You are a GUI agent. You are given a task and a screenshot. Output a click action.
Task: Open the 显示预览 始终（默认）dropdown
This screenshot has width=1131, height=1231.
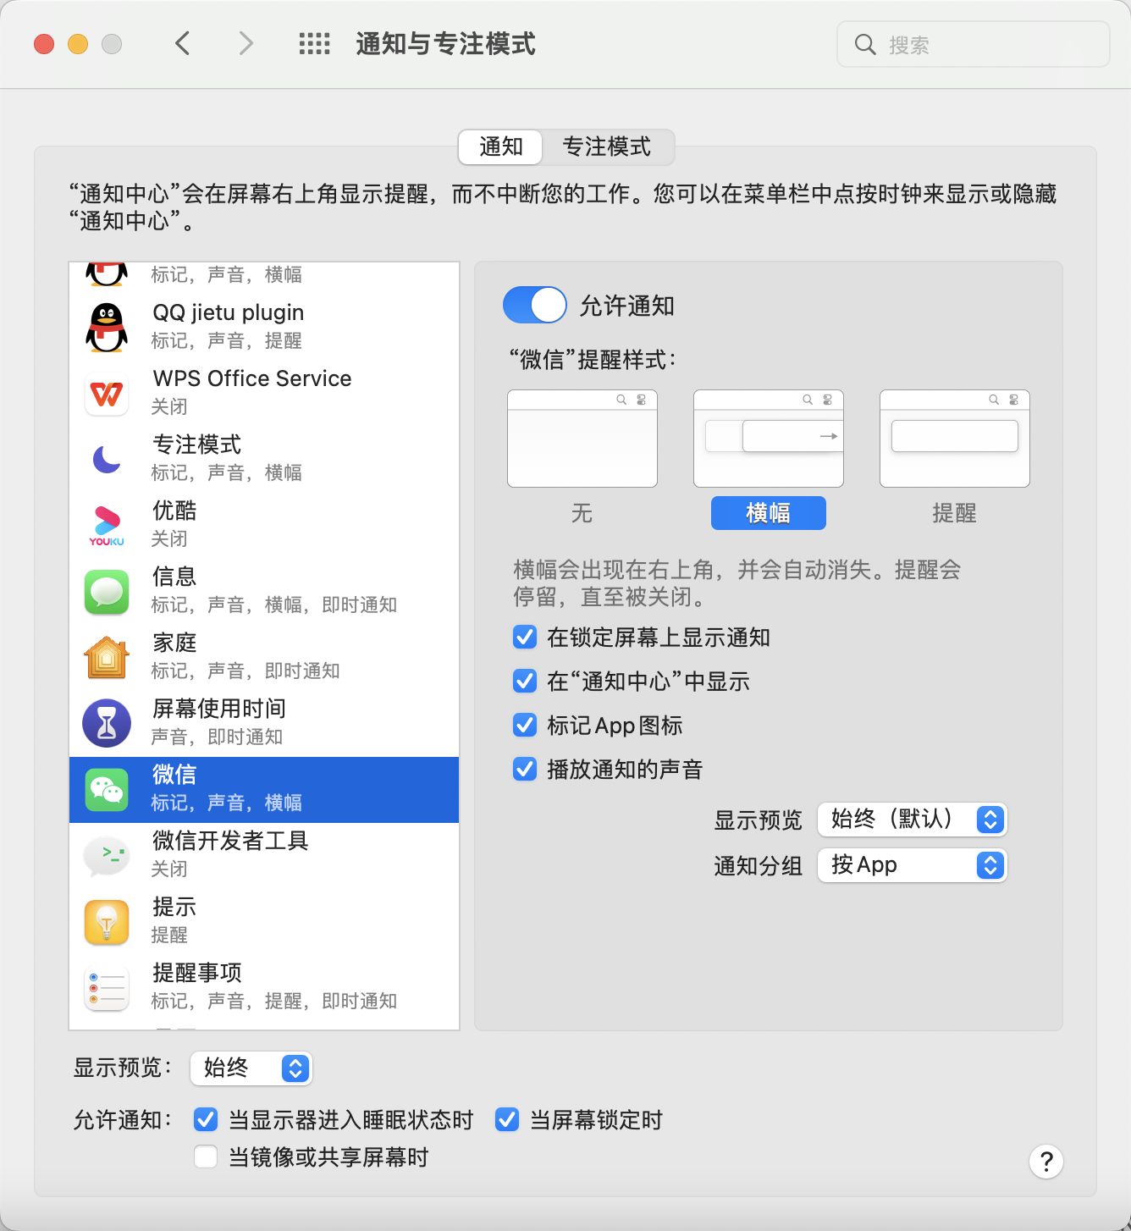[913, 819]
